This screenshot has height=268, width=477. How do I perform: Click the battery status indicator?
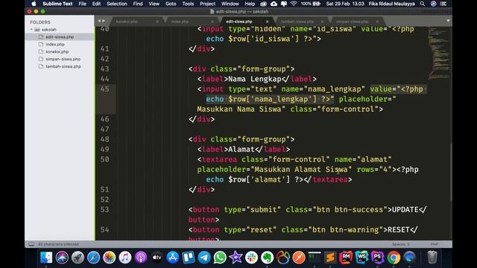point(311,4)
